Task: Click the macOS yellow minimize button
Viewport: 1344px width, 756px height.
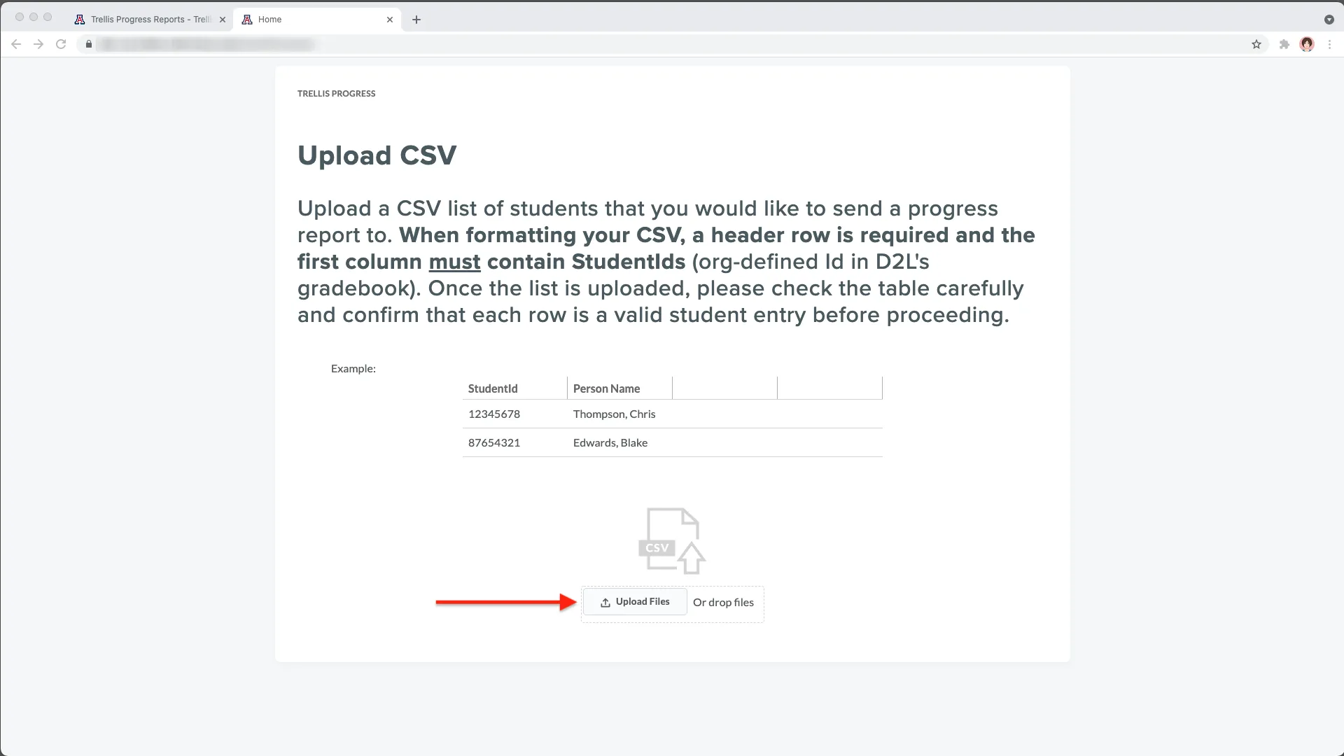Action: (34, 17)
